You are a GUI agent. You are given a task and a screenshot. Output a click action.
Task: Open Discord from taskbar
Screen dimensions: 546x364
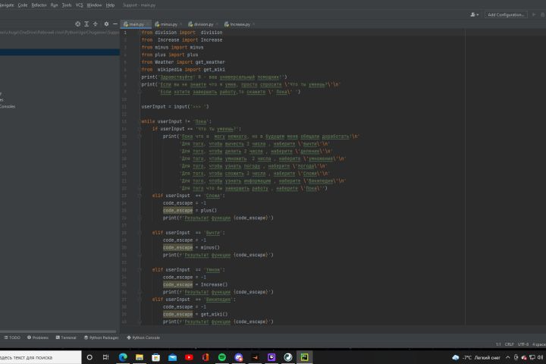(x=239, y=357)
